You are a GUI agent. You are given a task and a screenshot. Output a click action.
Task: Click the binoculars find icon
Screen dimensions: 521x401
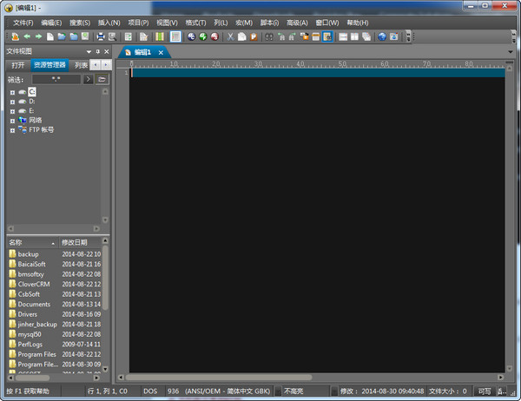(268, 36)
